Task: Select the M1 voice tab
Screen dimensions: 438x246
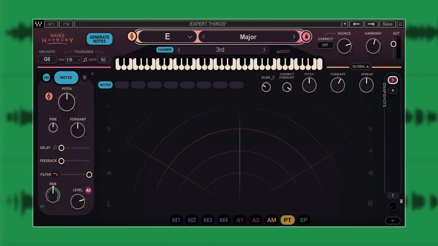Action: coord(176,220)
